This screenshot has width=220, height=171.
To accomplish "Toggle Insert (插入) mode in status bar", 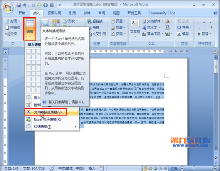I will (92, 168).
